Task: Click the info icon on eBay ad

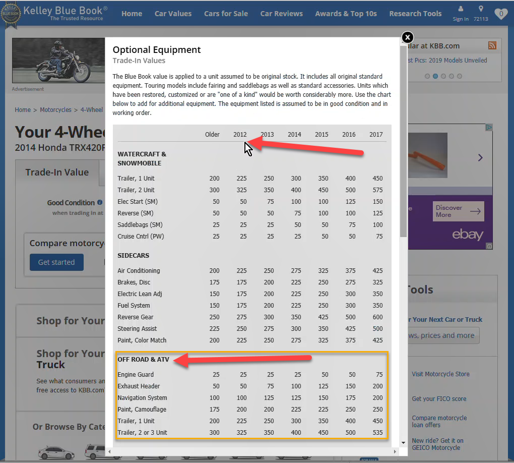Action: (x=489, y=246)
